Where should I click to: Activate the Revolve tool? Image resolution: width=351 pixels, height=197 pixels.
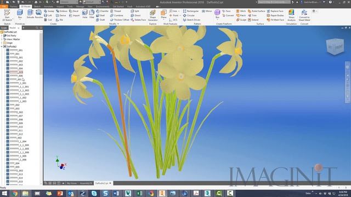39,14
